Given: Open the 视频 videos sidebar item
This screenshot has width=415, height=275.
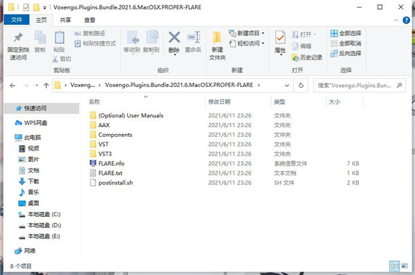Looking at the screenshot, I should (29, 149).
